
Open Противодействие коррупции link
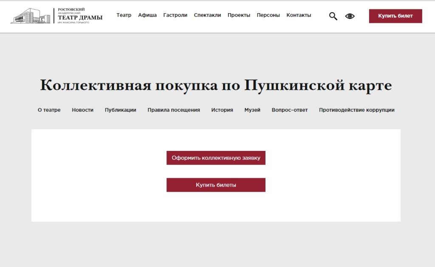(x=356, y=110)
